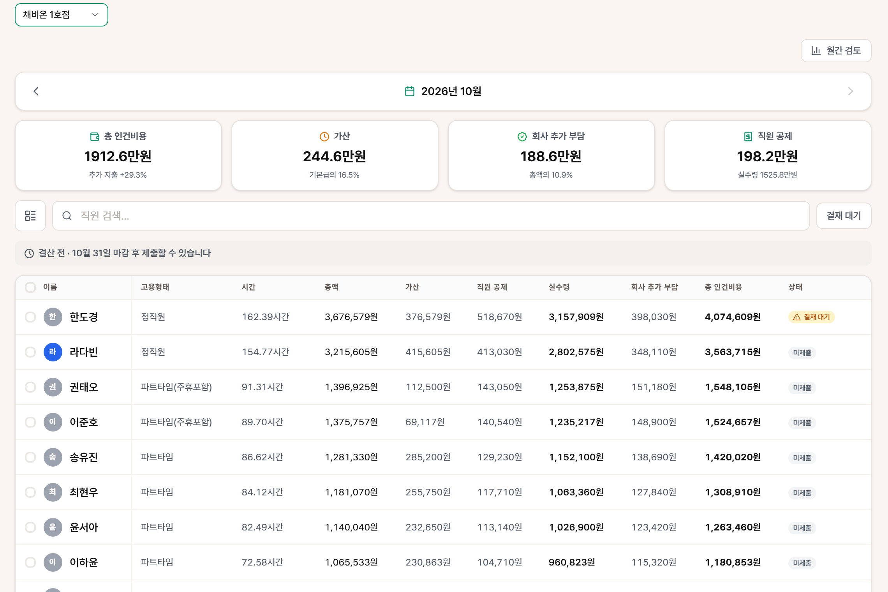Click the search magnifier icon
888x592 pixels.
[x=67, y=216]
